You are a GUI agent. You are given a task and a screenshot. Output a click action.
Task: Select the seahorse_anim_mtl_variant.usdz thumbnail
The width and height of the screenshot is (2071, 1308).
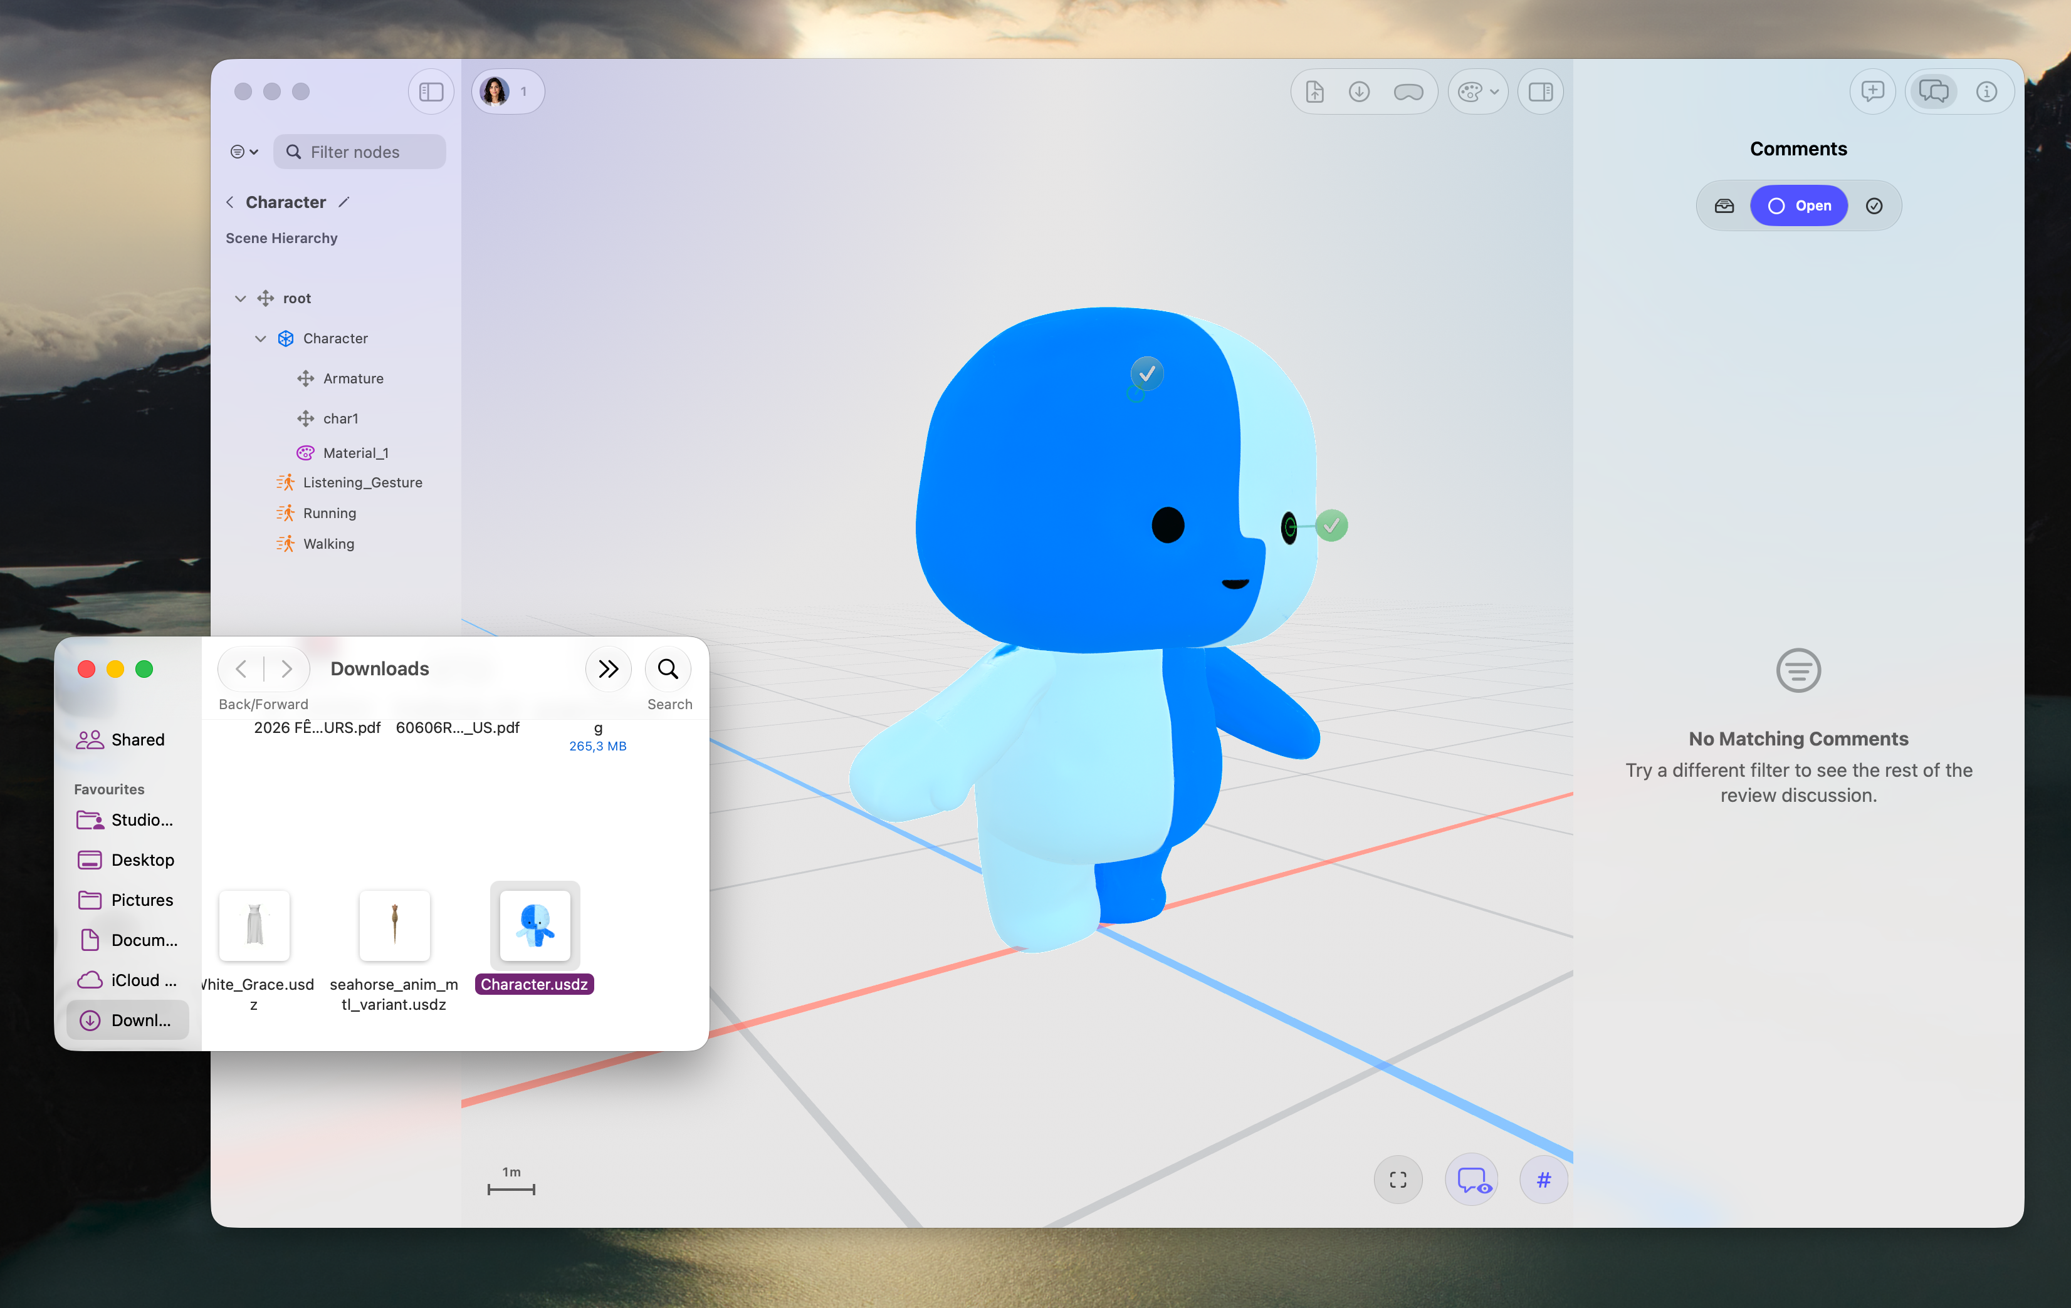(395, 926)
